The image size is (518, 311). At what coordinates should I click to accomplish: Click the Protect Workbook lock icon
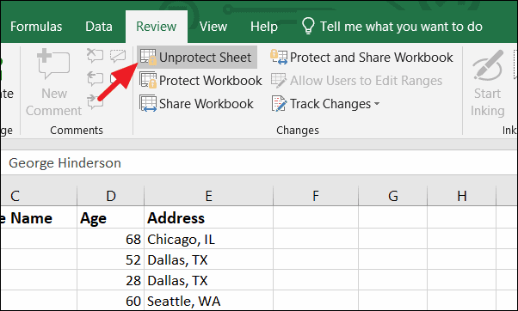click(148, 81)
